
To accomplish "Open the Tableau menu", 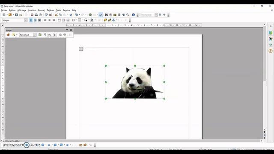I will click(x=51, y=10).
